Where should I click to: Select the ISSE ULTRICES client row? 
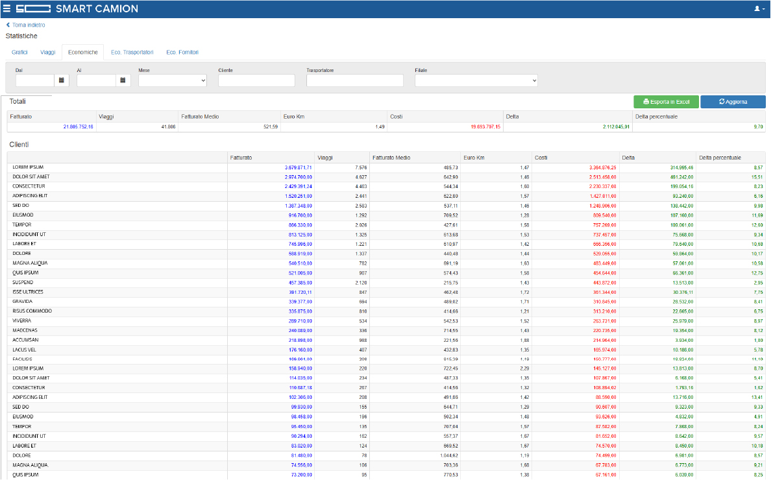point(387,293)
